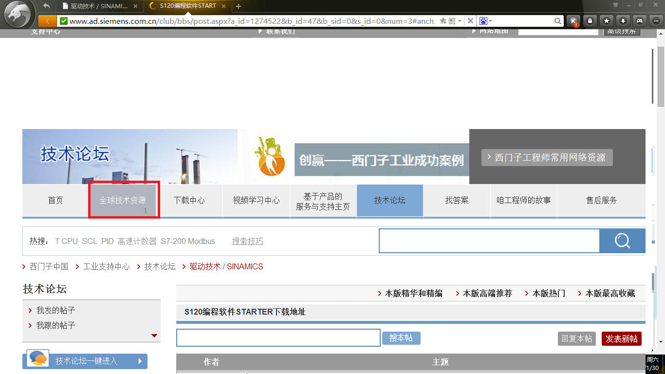Close the 驱动技术 / SINAMICS tab
Image resolution: width=665 pixels, height=374 pixels.
135,6
